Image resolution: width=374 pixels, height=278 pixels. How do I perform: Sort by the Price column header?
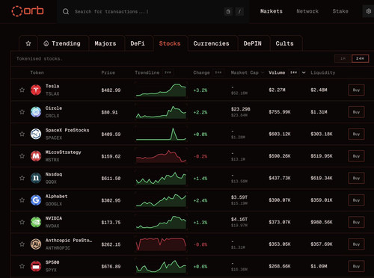[x=108, y=72]
